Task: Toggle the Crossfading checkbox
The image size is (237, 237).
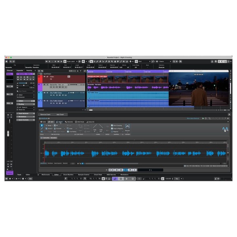Action: point(68,132)
